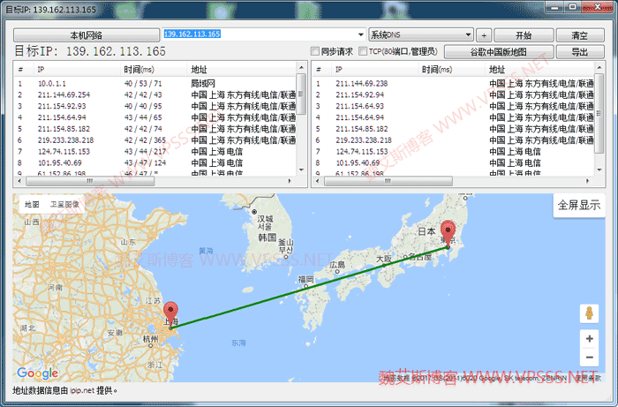Select left table row 10.0.1.1
618x407 pixels.
[x=155, y=84]
